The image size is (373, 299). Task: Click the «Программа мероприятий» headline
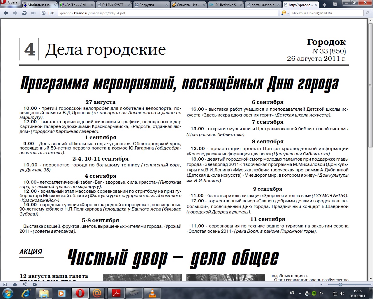click(180, 84)
